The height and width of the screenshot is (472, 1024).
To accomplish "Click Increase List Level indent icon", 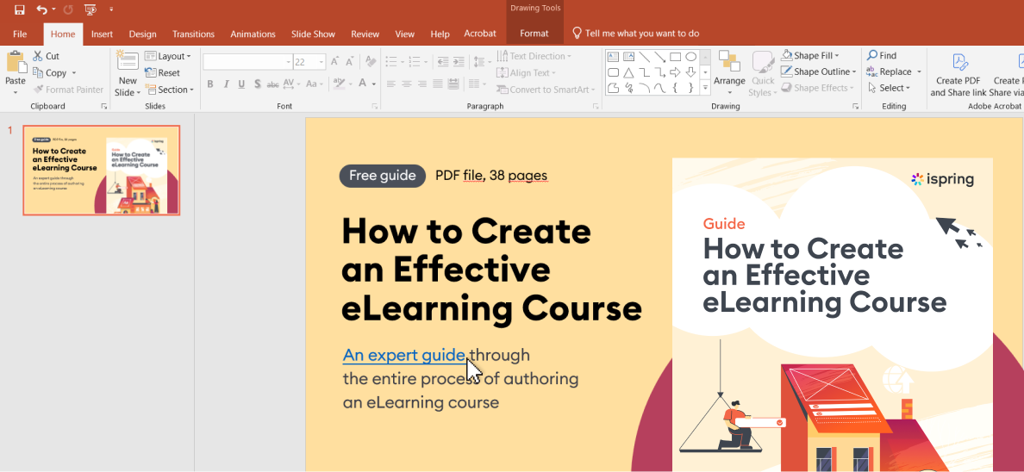I will pyautogui.click(x=459, y=62).
